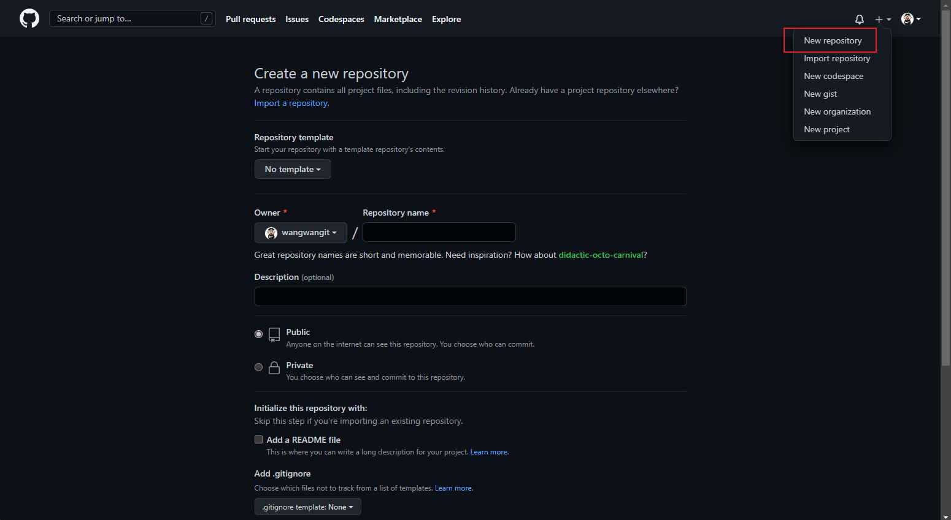Focus the Repository name field
The width and height of the screenshot is (951, 520).
click(x=439, y=232)
